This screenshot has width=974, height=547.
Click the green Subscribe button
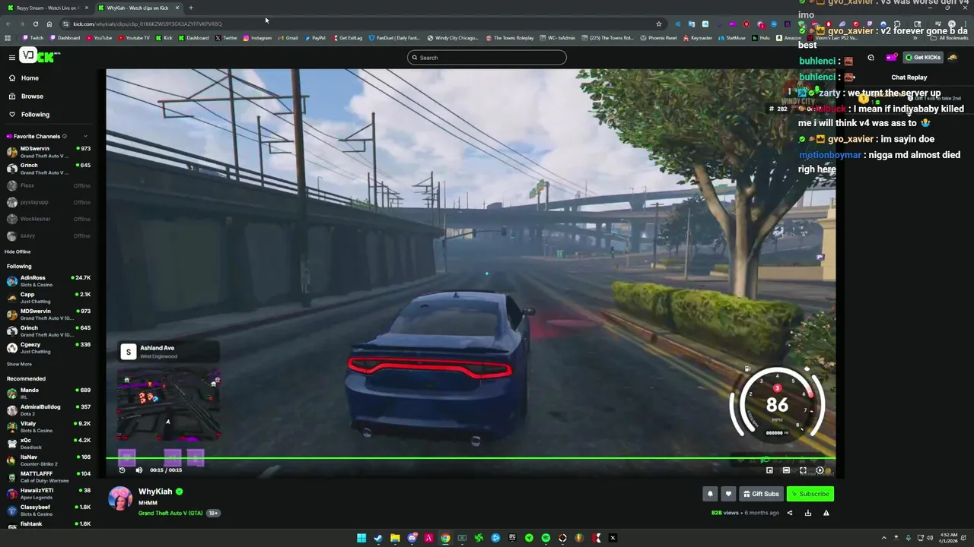point(810,494)
